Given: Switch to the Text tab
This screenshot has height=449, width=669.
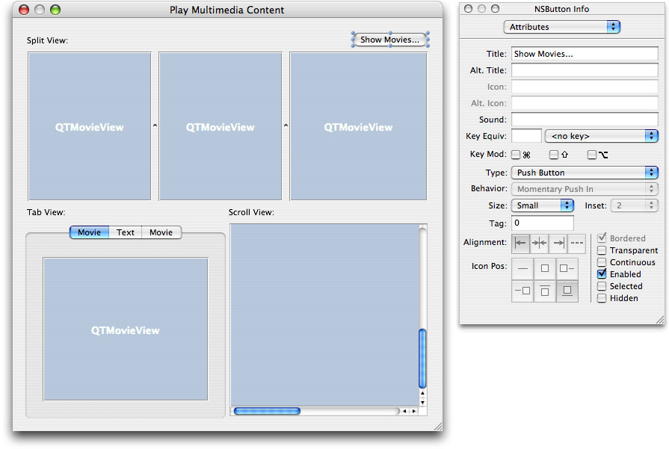Looking at the screenshot, I should coord(126,232).
